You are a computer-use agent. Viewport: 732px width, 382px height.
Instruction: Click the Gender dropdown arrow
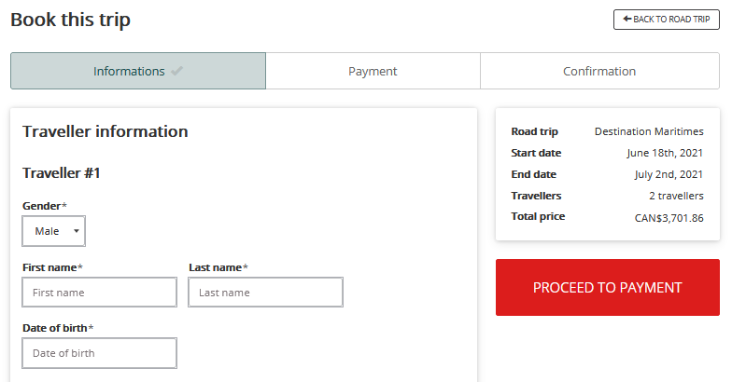click(x=77, y=231)
